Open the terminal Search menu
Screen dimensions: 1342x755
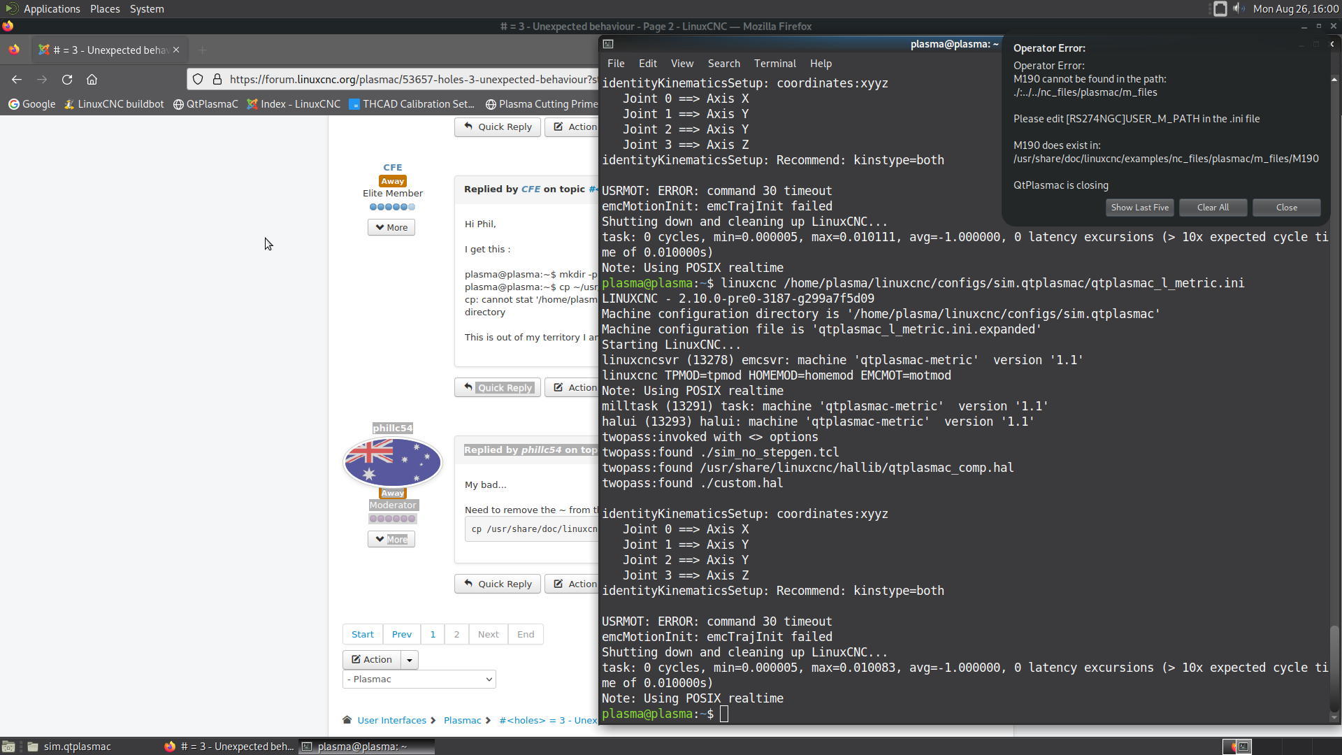[723, 64]
